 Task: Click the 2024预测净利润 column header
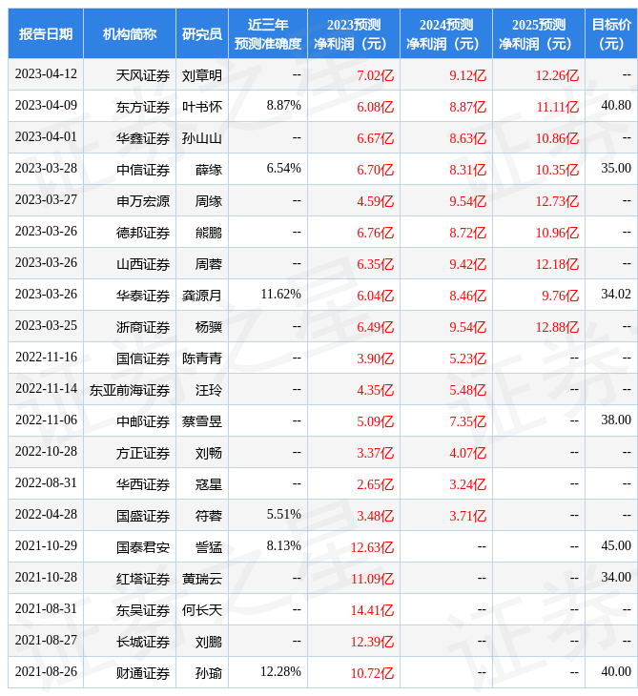coord(446,33)
